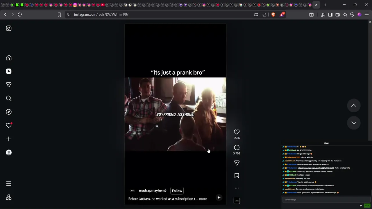Image resolution: width=372 pixels, height=209 pixels.
Task: Expand the caption with 'more'
Action: (x=203, y=199)
